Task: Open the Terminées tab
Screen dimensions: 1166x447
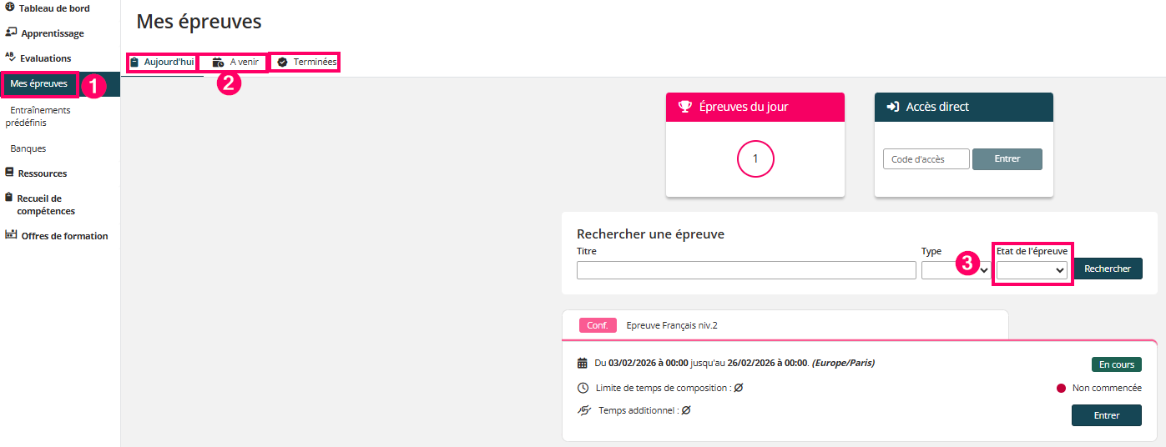Action: pyautogui.click(x=306, y=62)
